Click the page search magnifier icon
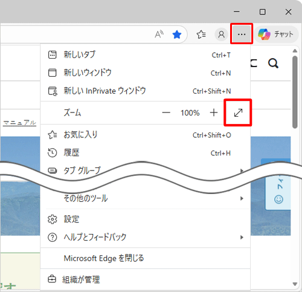 273,63
